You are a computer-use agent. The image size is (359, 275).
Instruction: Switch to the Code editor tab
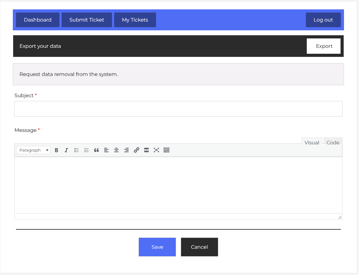pos(333,142)
